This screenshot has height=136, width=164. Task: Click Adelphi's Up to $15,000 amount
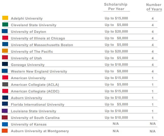click(x=116, y=18)
